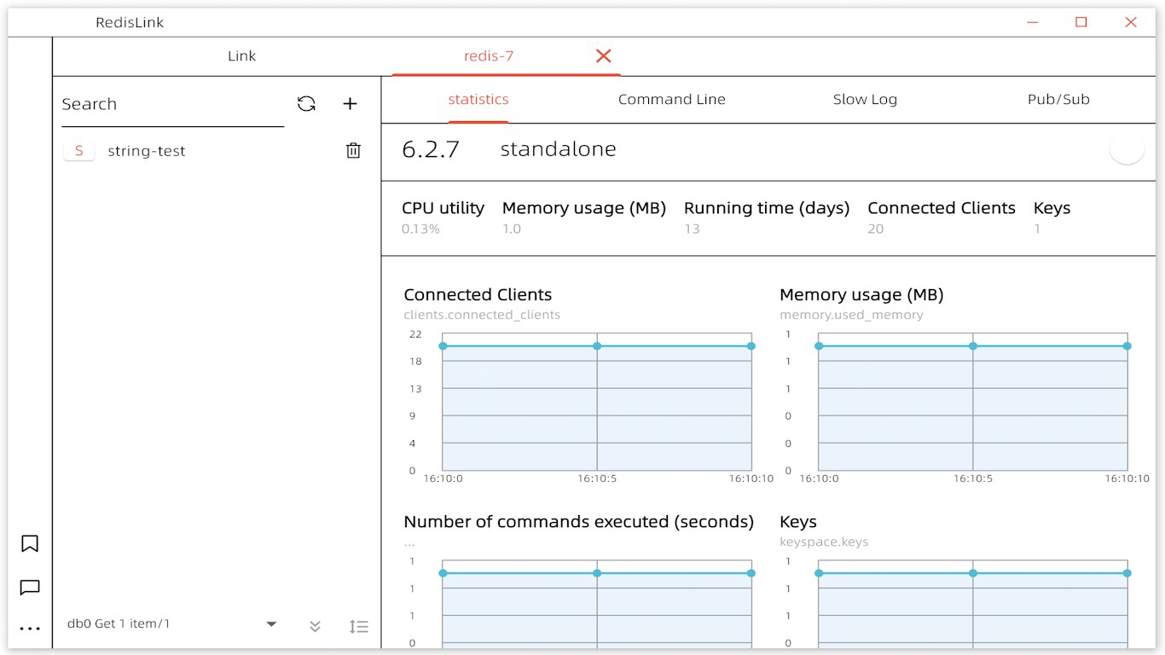Open the more options ellipsis in sidebar
Screen dimensions: 1165x655
[30, 629]
